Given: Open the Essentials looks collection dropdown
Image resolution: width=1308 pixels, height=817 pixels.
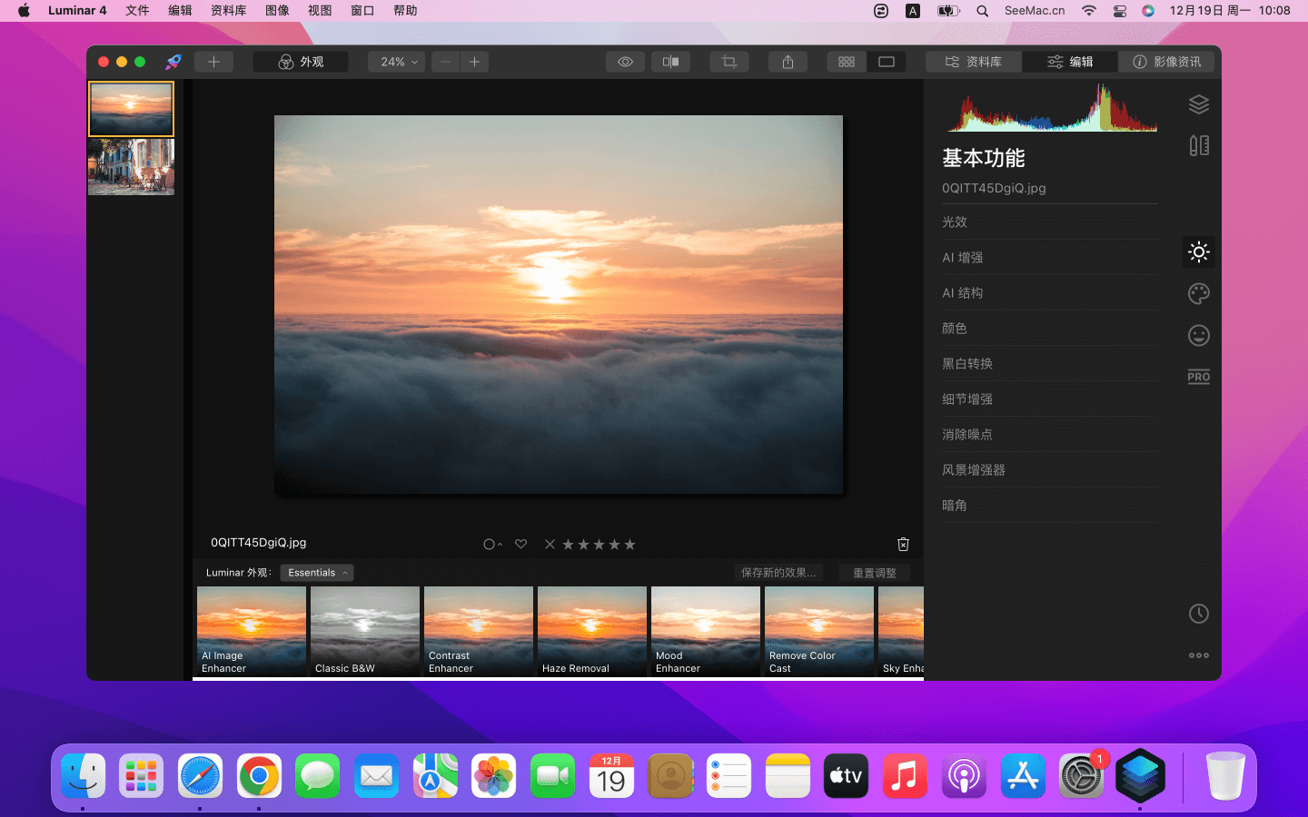Looking at the screenshot, I should point(316,573).
